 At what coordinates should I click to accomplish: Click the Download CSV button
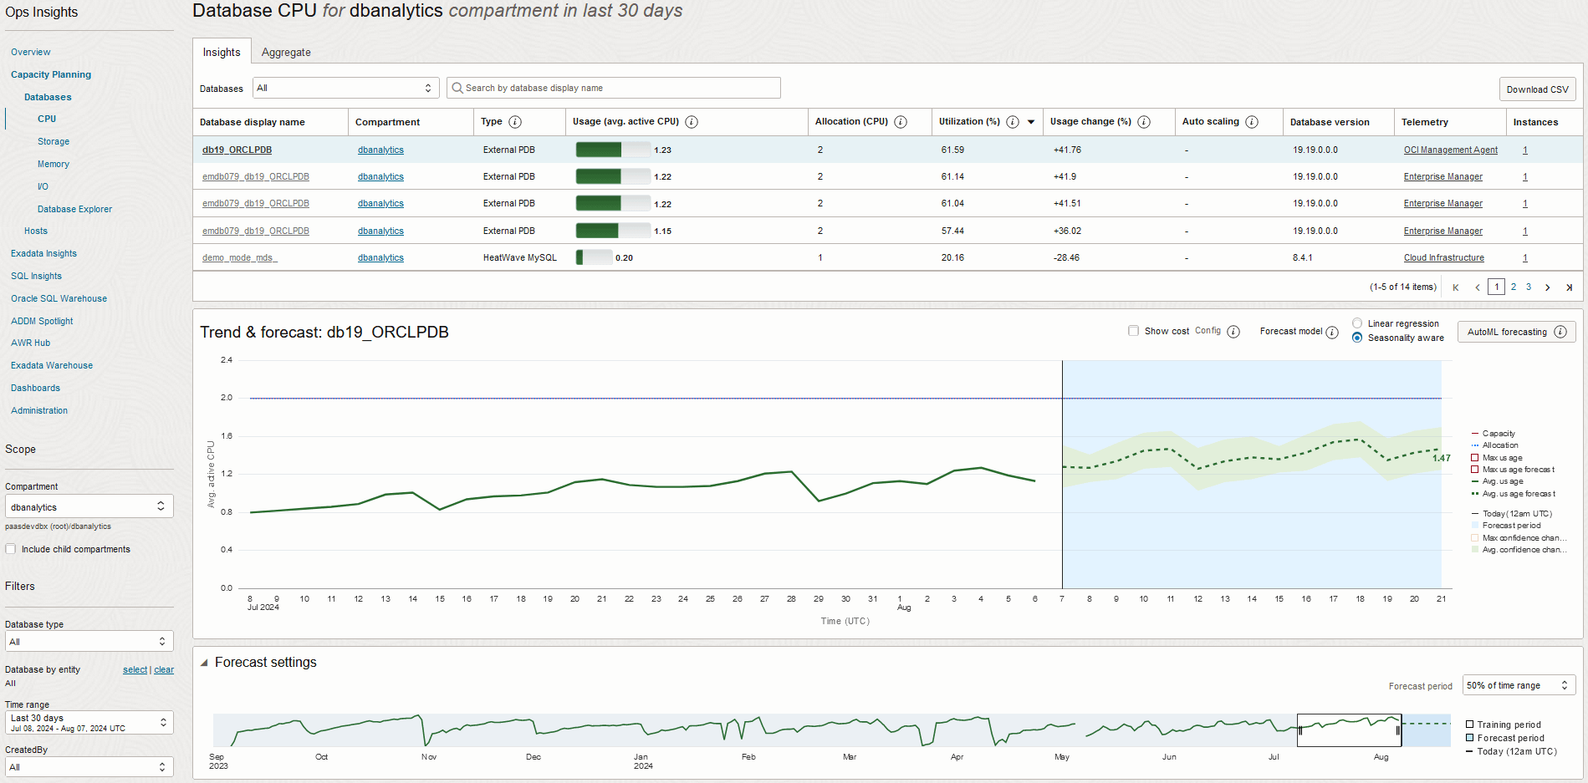click(1537, 89)
